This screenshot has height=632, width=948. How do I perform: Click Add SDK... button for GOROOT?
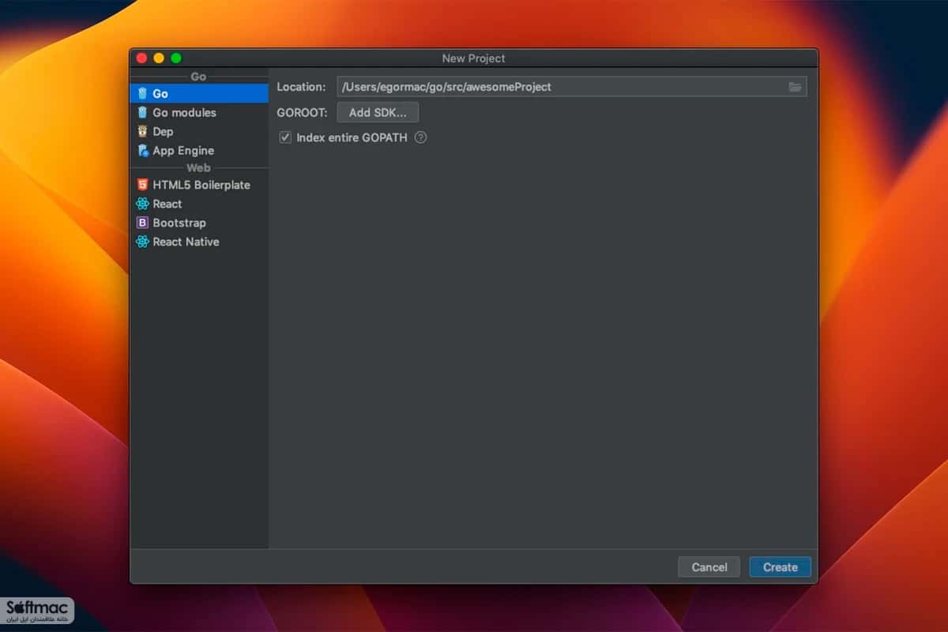coord(378,112)
